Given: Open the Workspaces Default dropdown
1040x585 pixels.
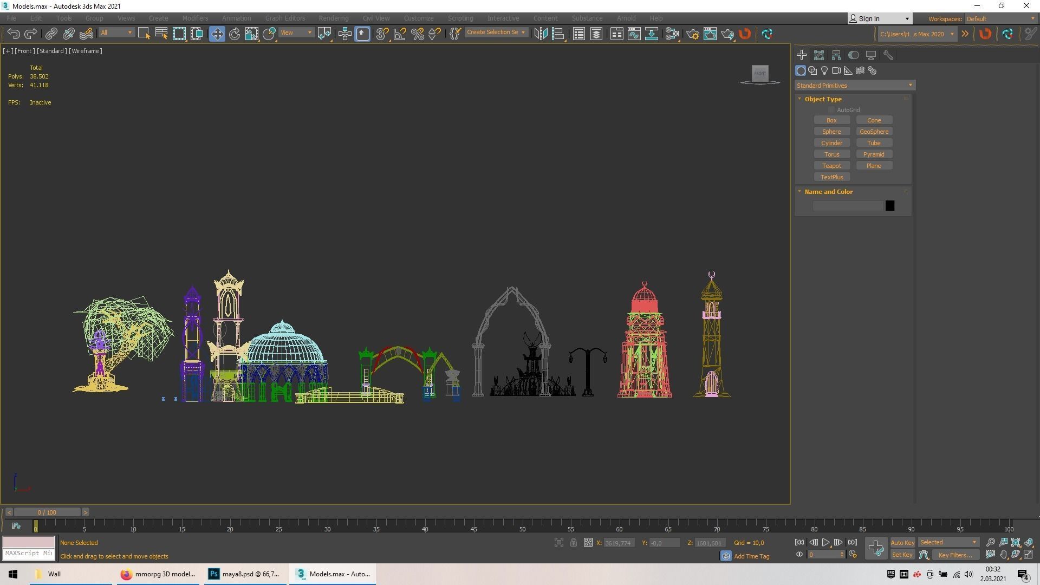Looking at the screenshot, I should pyautogui.click(x=1000, y=18).
